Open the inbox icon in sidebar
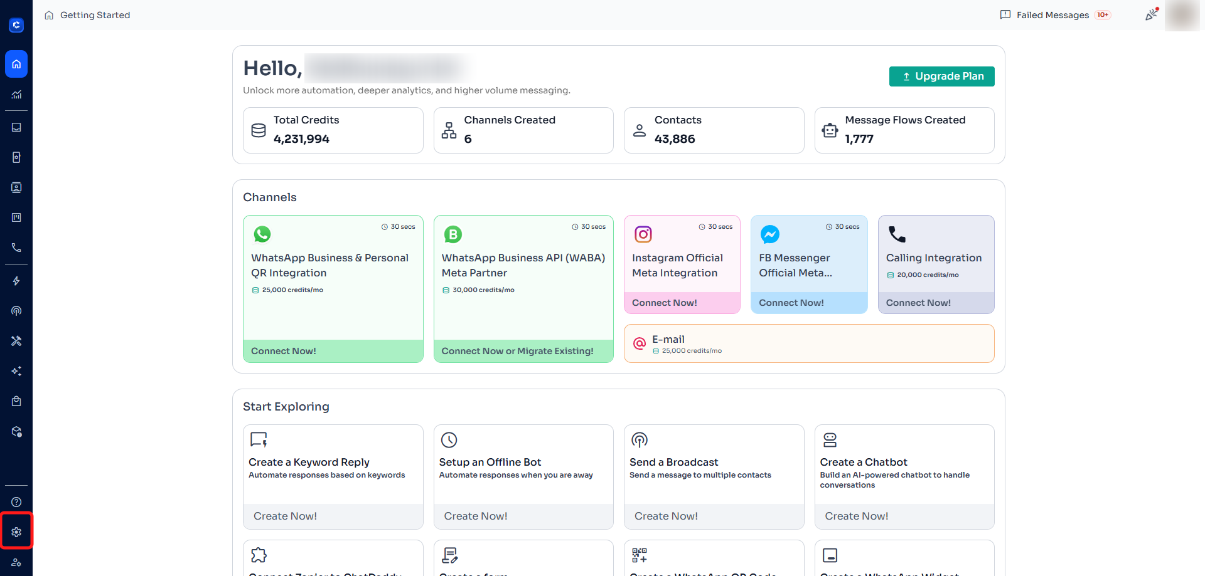The image size is (1205, 576). click(x=16, y=127)
